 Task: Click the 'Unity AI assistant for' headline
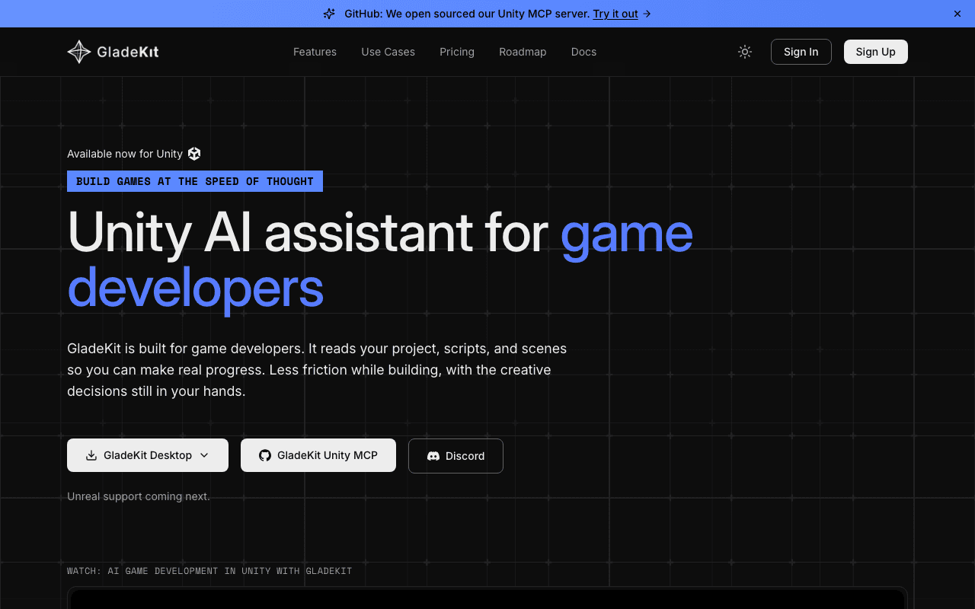point(308,231)
